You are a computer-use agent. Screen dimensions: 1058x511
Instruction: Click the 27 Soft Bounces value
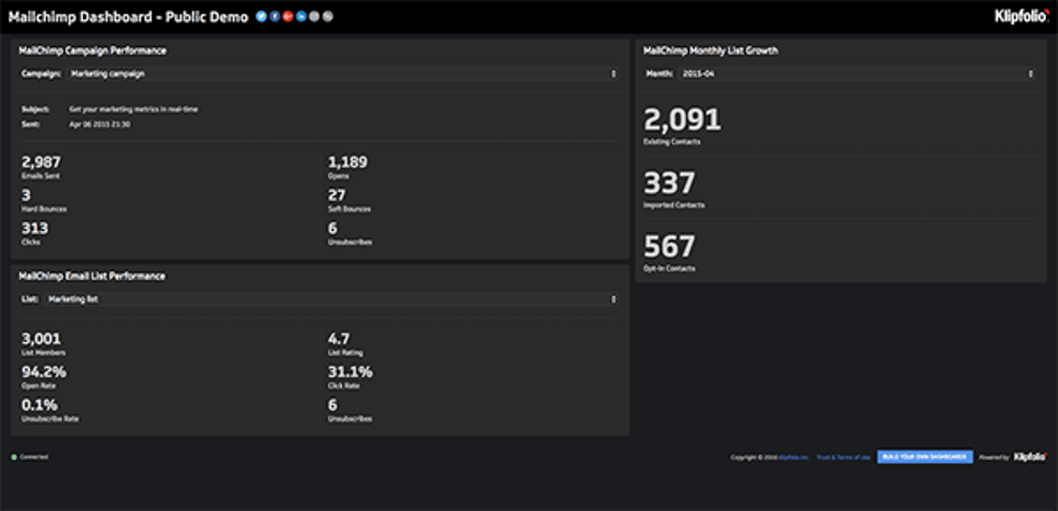337,195
